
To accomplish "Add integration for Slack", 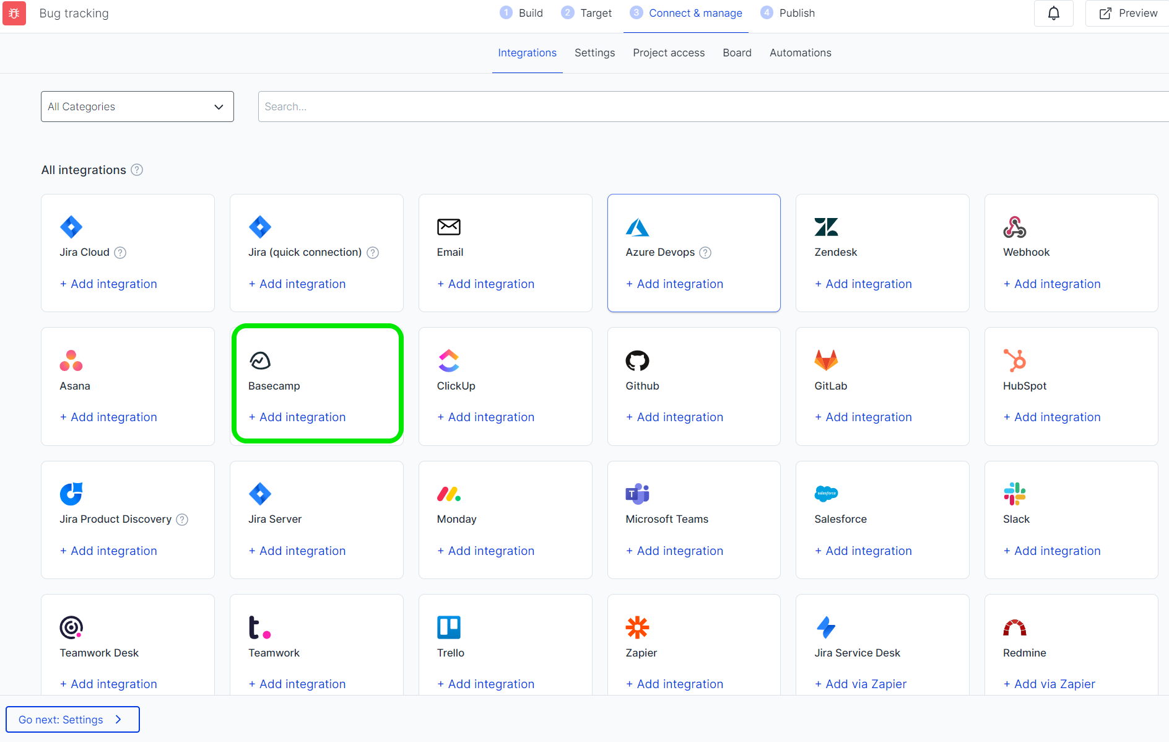I will [1052, 551].
